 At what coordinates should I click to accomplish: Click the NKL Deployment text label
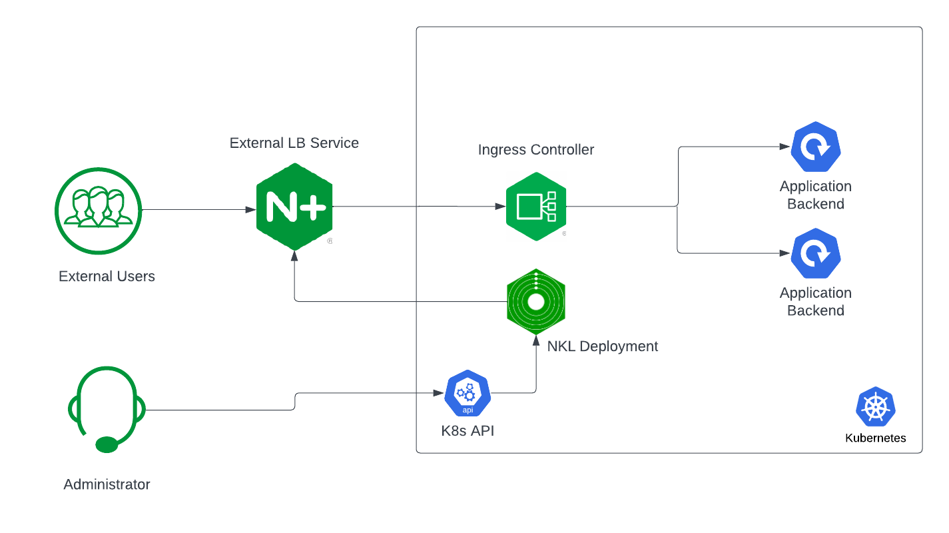tap(603, 346)
